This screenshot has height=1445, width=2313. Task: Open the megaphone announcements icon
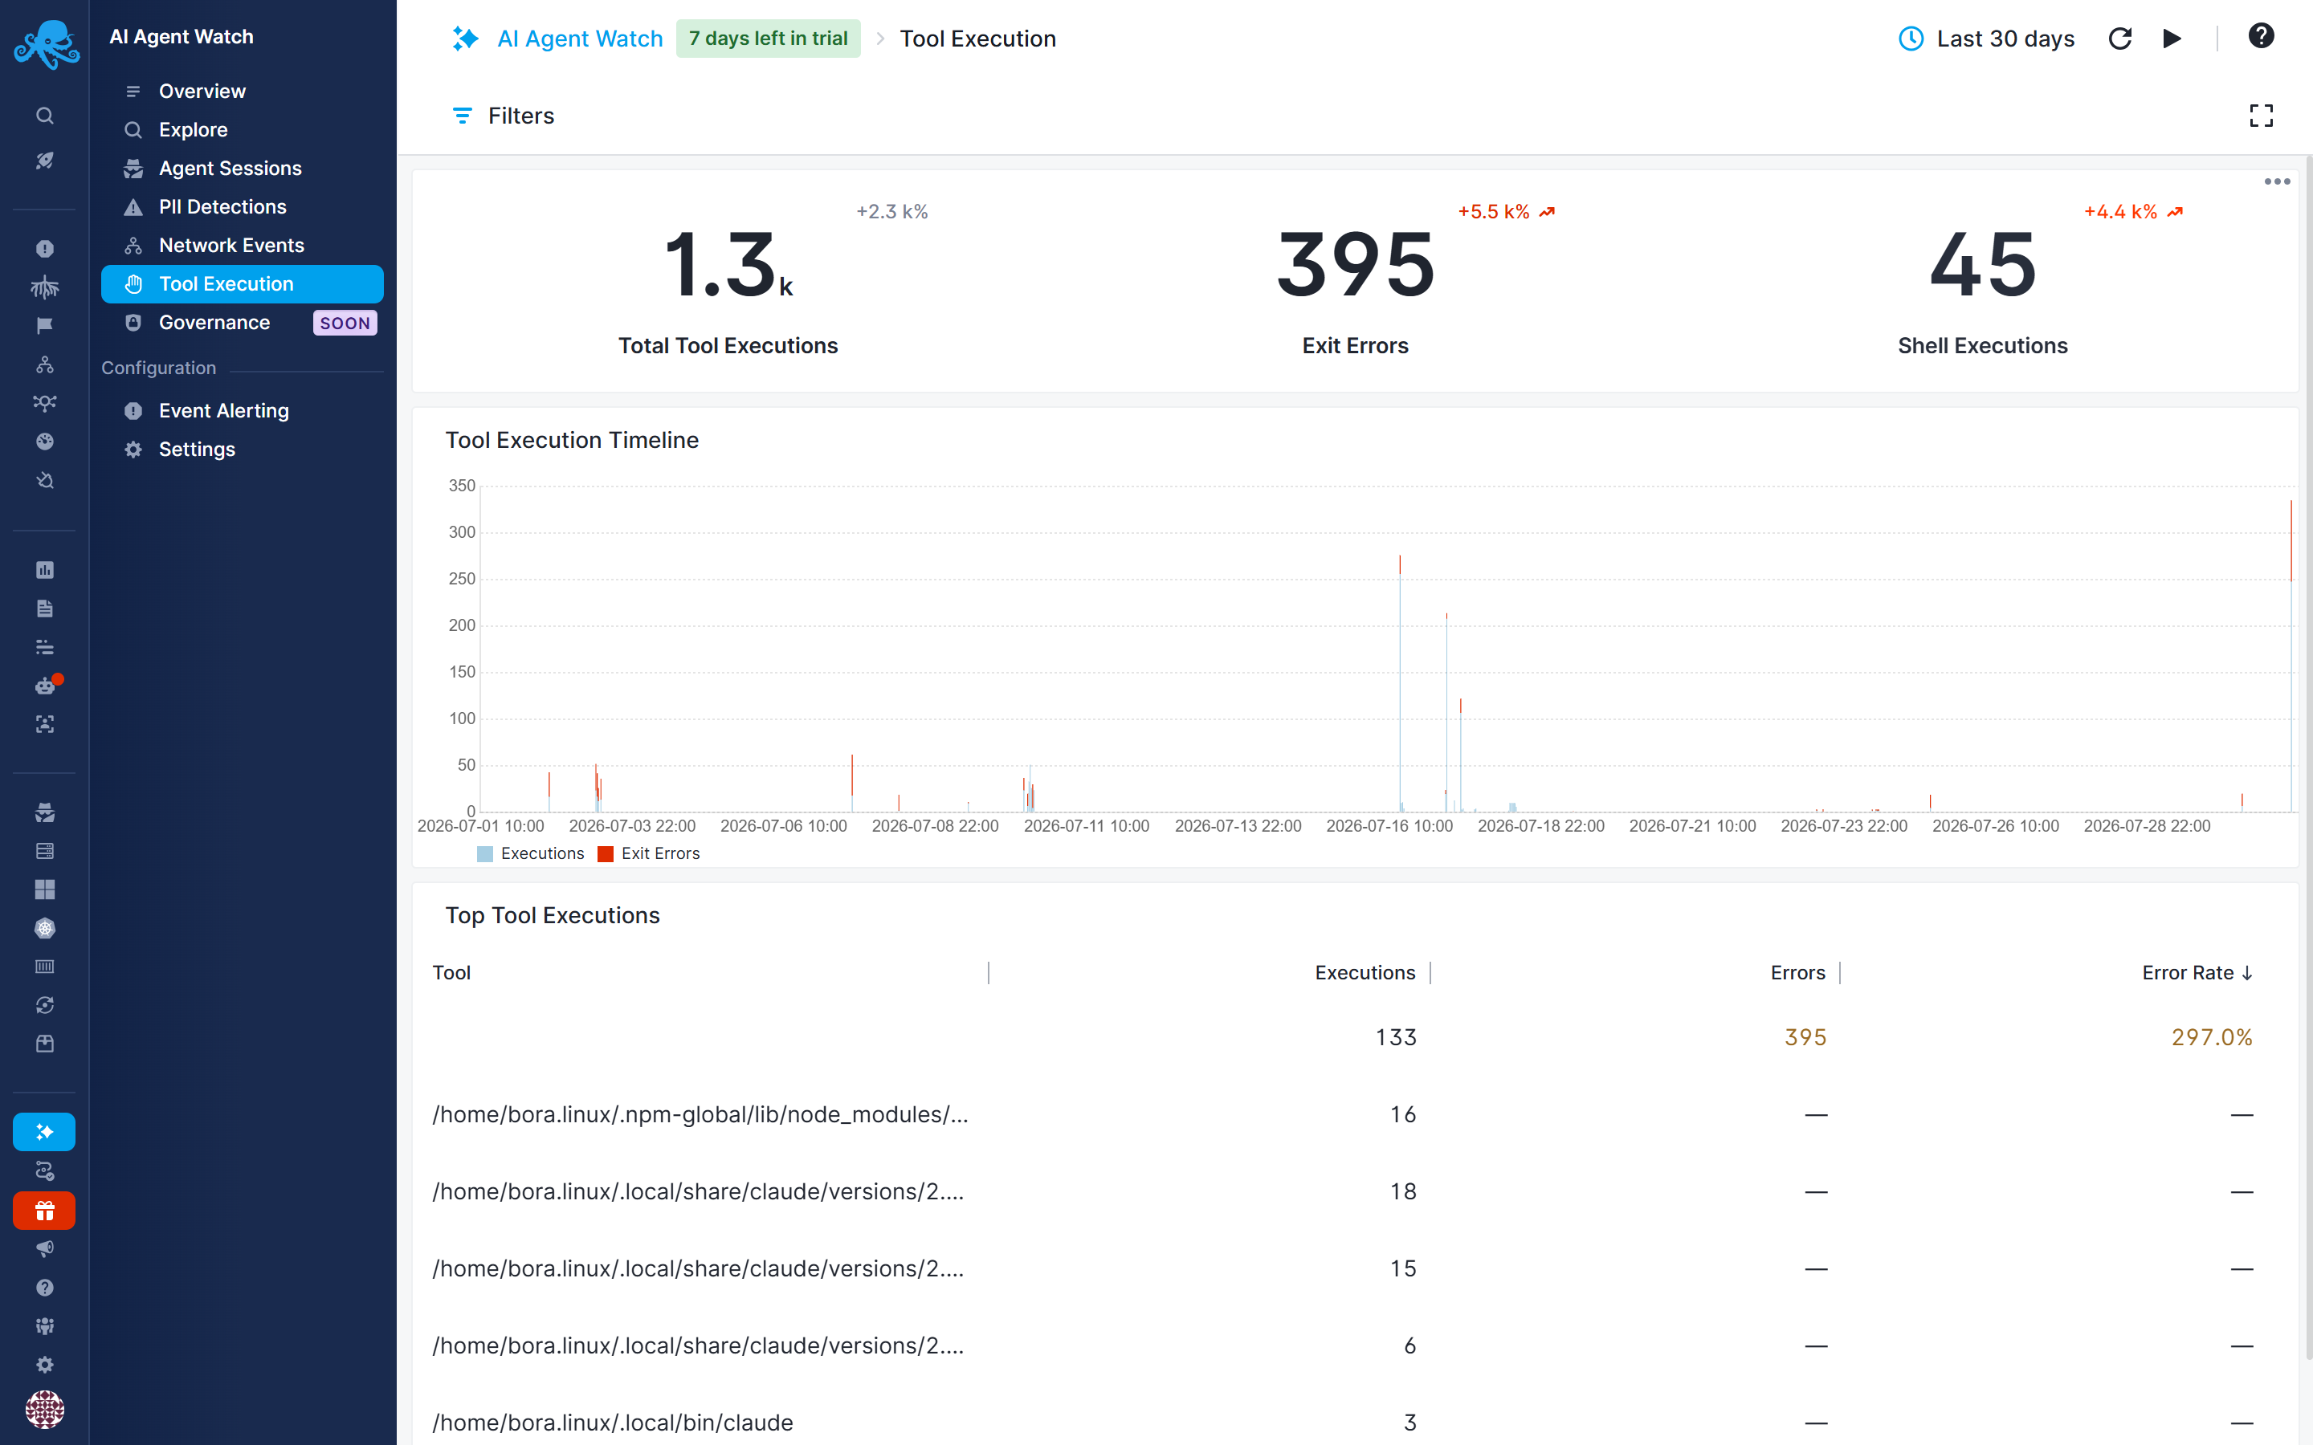(x=44, y=1249)
